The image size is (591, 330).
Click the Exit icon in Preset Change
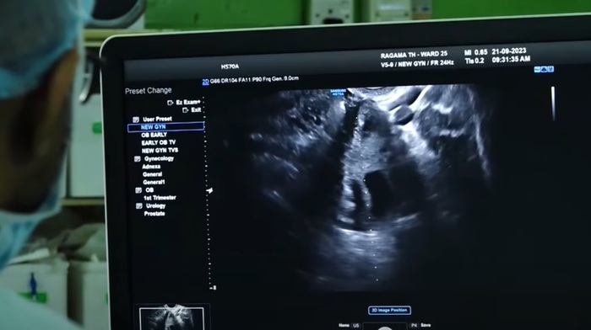coord(185,110)
